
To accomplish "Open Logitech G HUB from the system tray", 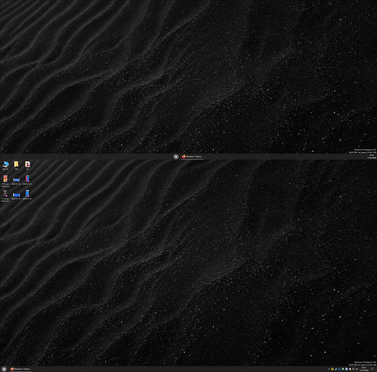I will click(339, 369).
